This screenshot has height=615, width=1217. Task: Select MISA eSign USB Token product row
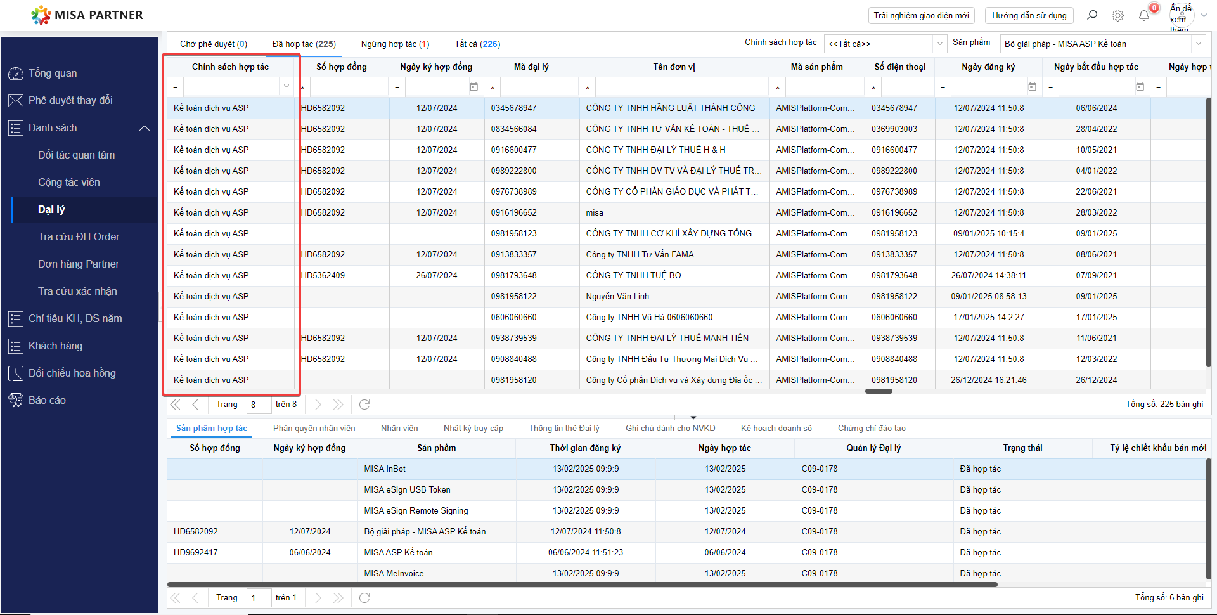click(x=686, y=490)
